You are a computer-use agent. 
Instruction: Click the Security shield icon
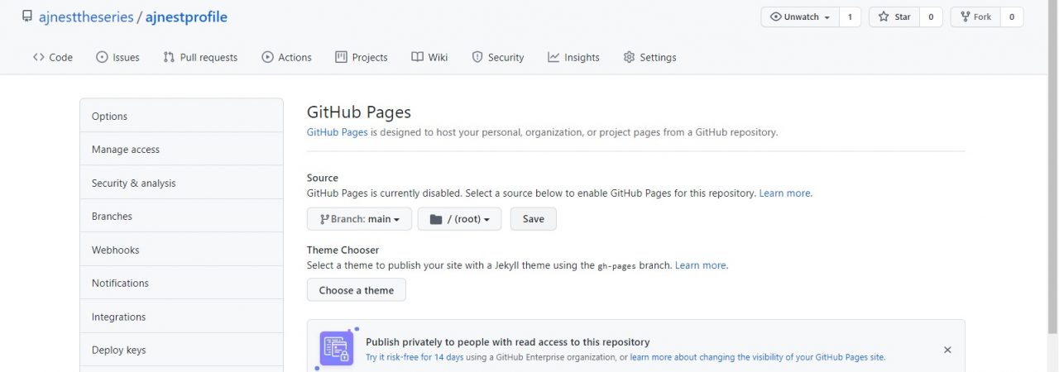click(x=477, y=57)
